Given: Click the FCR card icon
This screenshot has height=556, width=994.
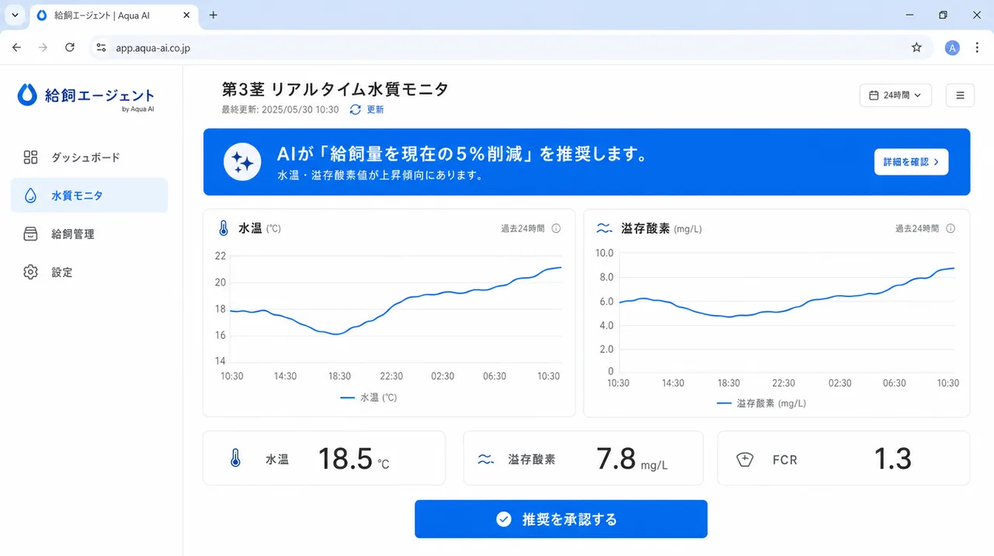Looking at the screenshot, I should [x=744, y=459].
